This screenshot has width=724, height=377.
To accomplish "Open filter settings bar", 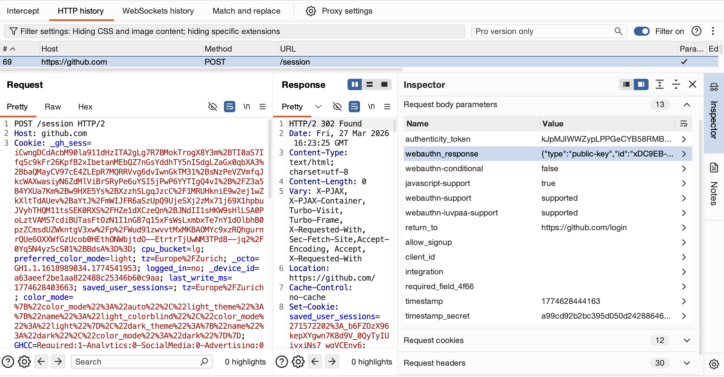I will point(234,31).
